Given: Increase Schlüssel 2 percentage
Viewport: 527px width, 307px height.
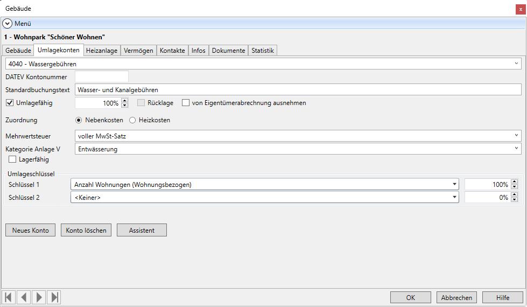Looking at the screenshot, I should [514, 195].
